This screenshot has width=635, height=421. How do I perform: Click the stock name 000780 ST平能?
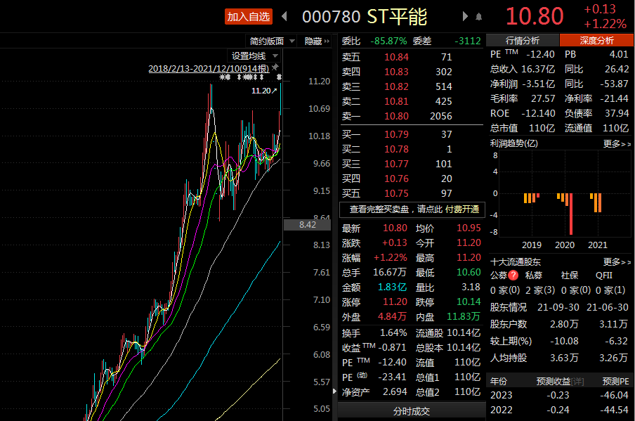click(x=364, y=17)
